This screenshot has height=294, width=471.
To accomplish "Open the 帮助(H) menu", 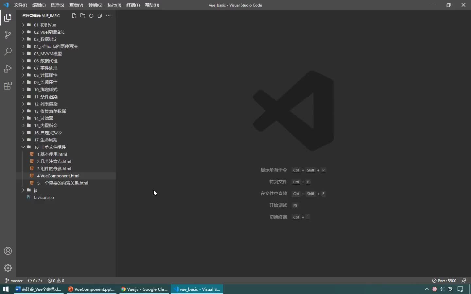I will click(x=152, y=5).
